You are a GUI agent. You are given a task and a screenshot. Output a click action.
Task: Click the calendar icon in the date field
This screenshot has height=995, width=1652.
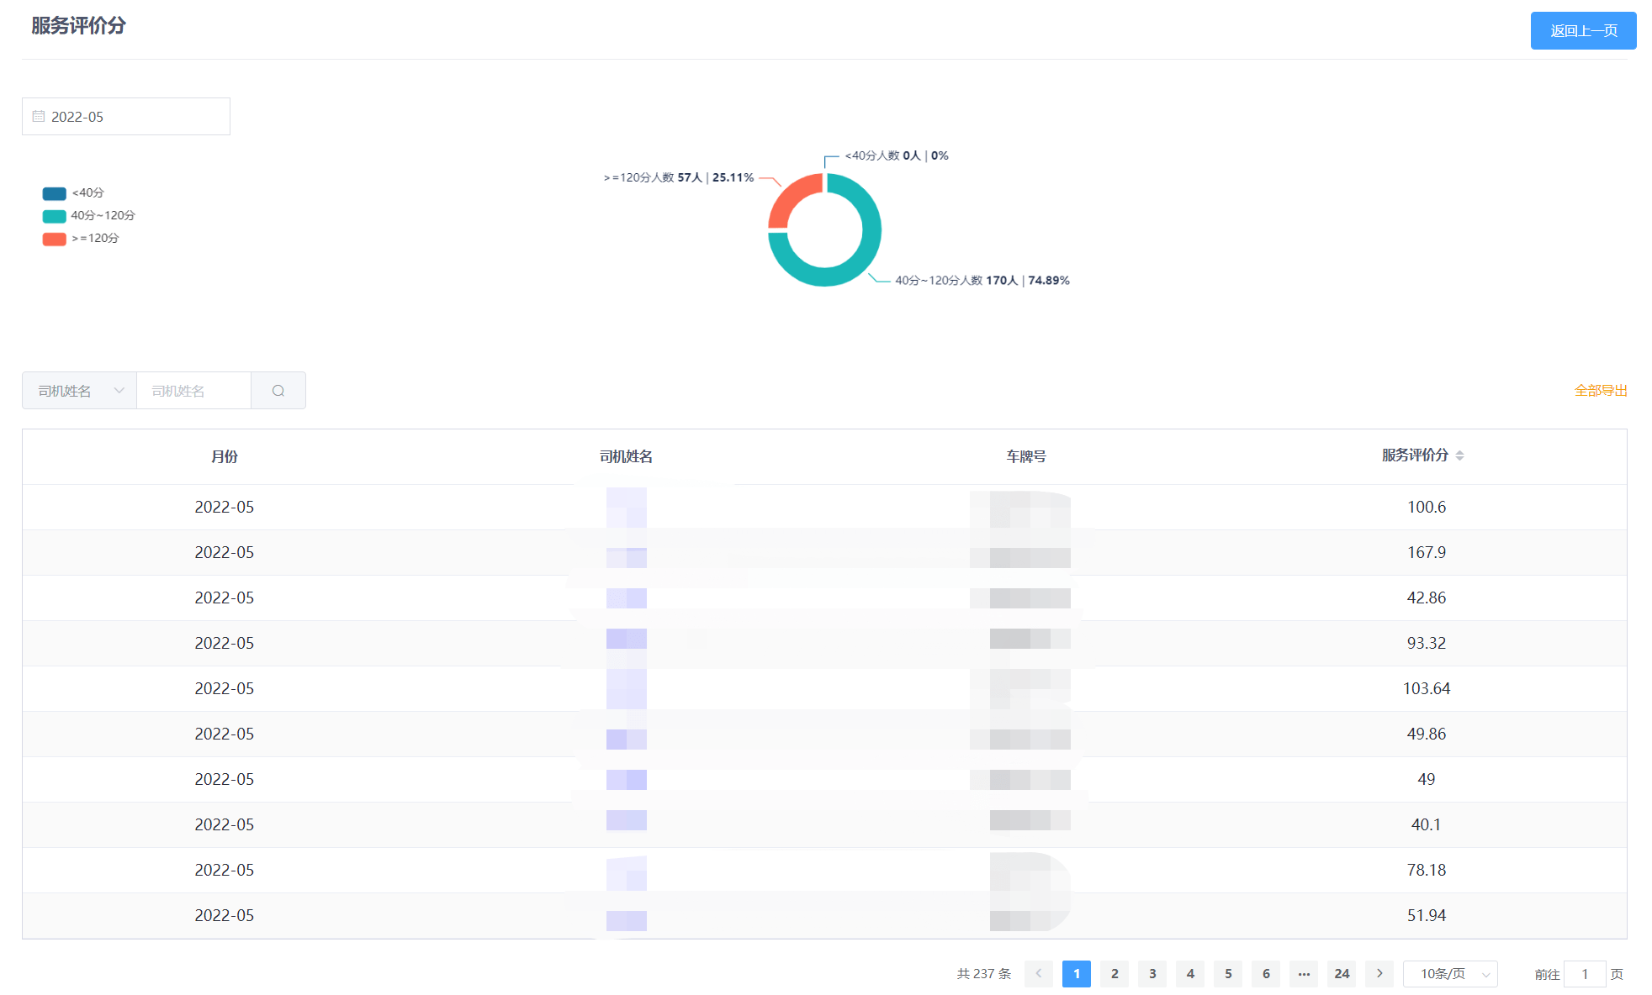(39, 117)
